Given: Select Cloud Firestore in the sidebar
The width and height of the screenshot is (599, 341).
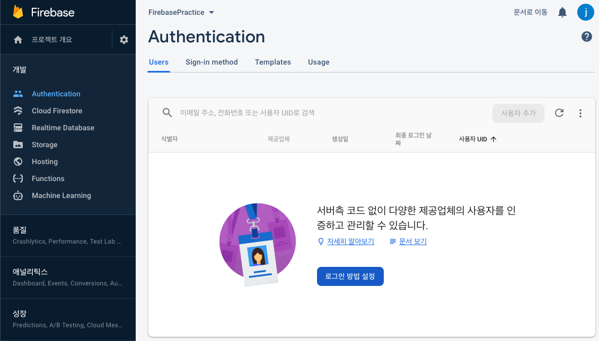Looking at the screenshot, I should (57, 111).
